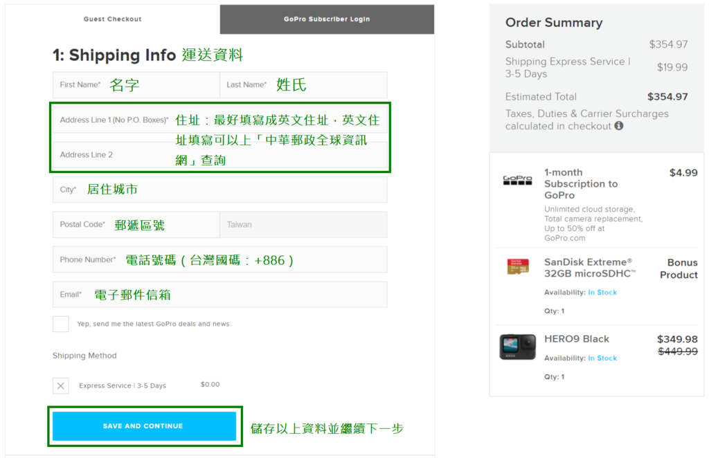
Task: Click the Unlimited cloud storage subscription description
Action: [593, 223]
